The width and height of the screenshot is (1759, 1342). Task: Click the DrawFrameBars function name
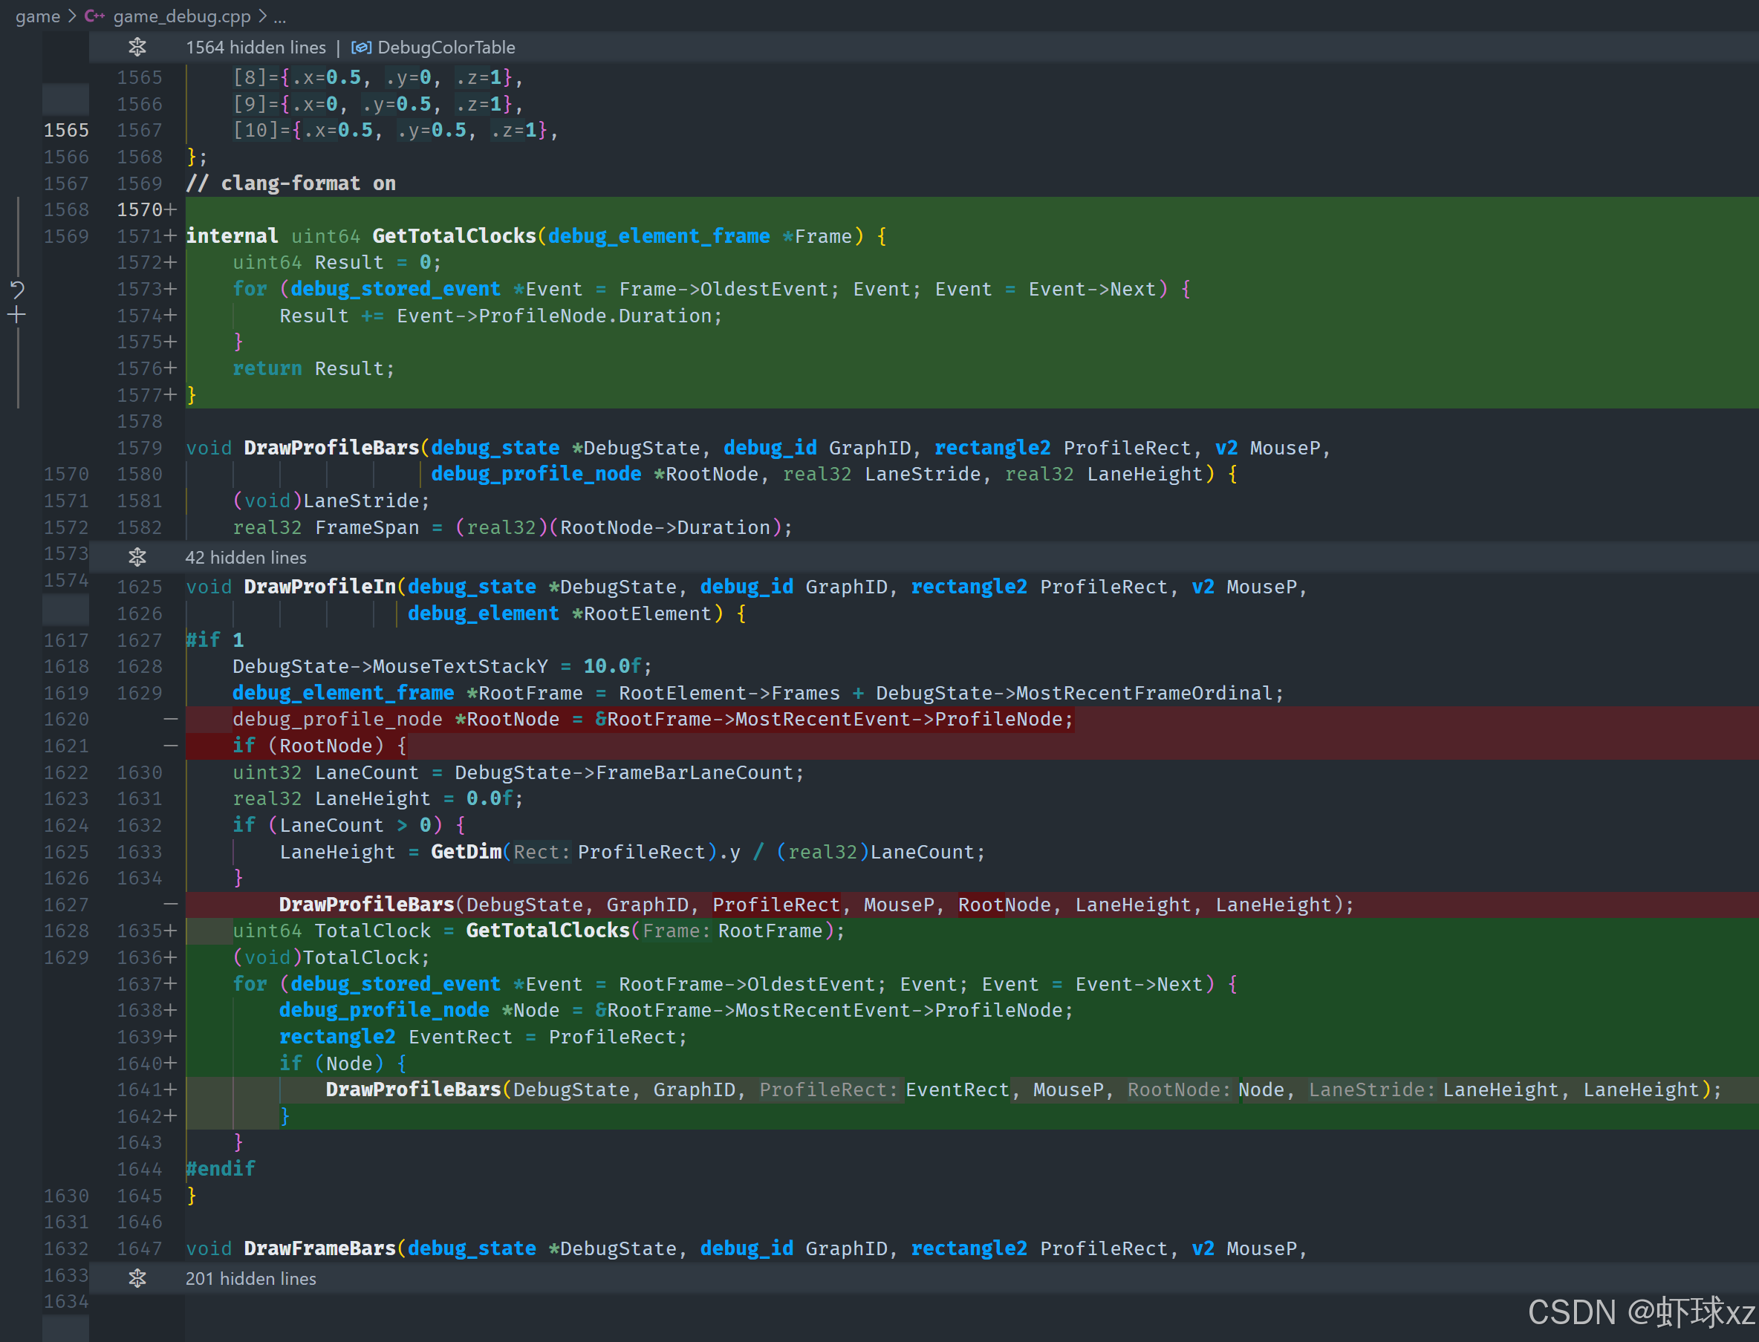[x=319, y=1248]
